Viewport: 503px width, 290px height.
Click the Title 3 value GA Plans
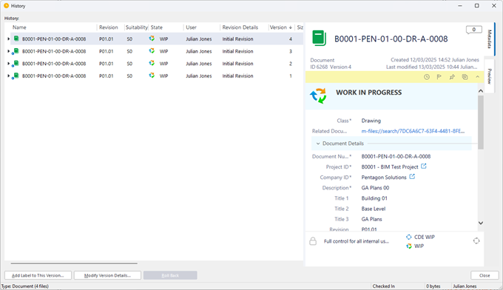(x=371, y=219)
